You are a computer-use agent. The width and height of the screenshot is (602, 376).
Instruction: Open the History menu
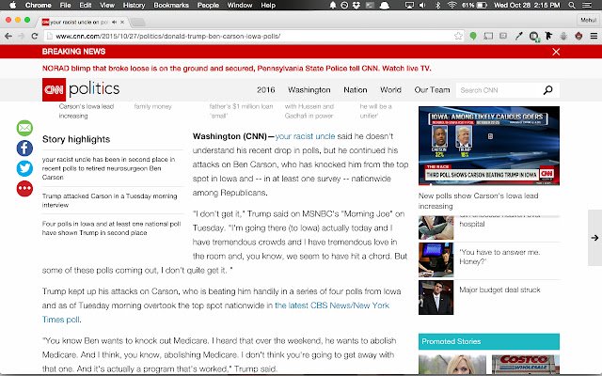click(x=134, y=5)
